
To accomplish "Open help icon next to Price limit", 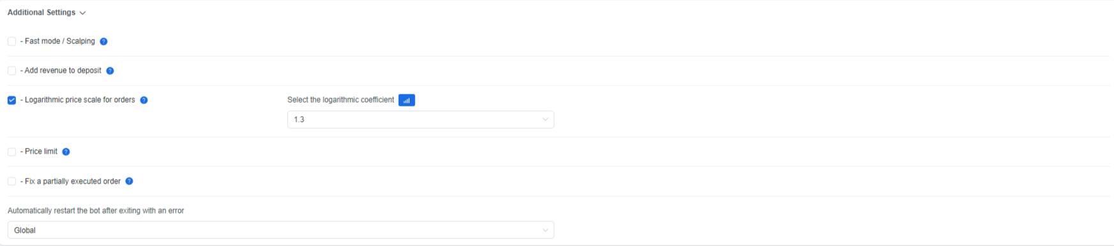I will pos(66,152).
